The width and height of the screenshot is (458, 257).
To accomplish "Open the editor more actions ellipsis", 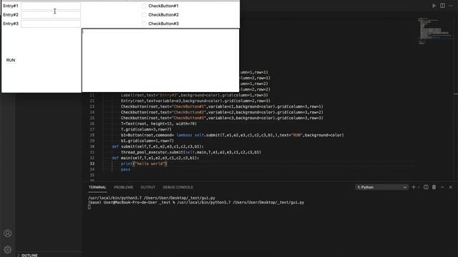I will (451, 6).
